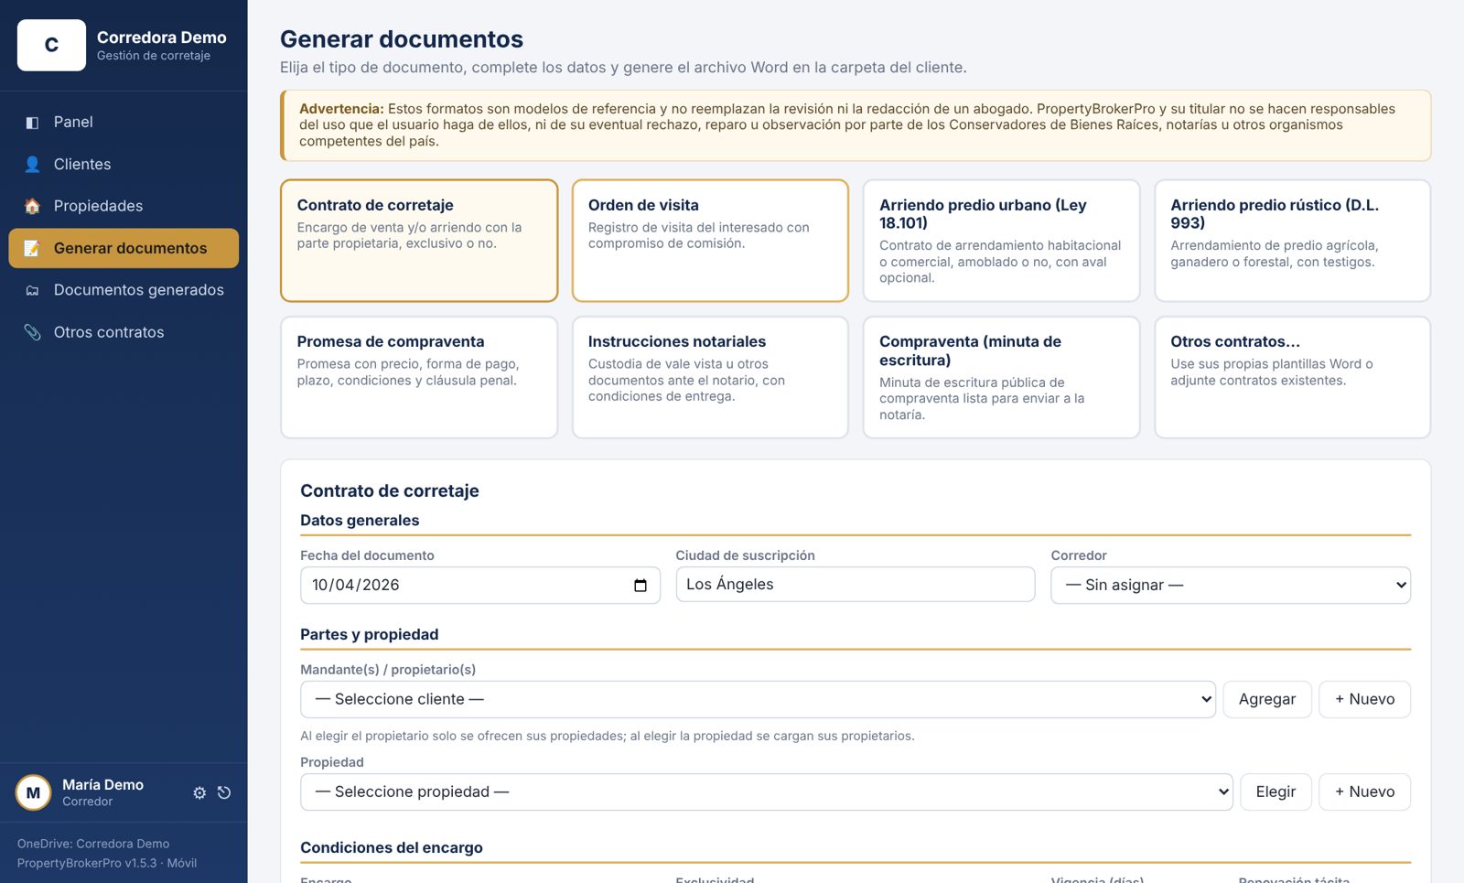The height and width of the screenshot is (883, 1464).
Task: Open the calendar picker in Fecha del documento
Action: 640,586
